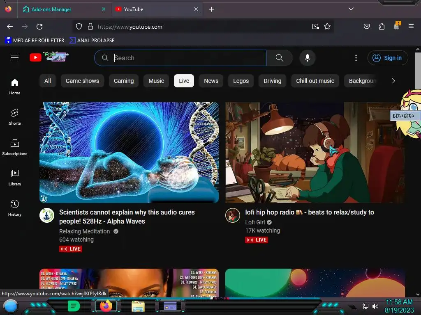Show more category chips with right arrow

(x=393, y=81)
